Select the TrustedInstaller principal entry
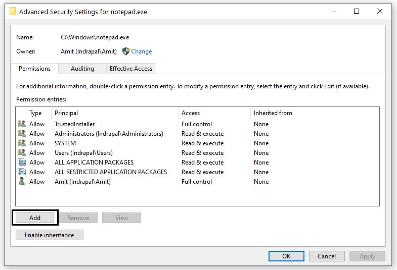The image size is (397, 270). coord(75,124)
